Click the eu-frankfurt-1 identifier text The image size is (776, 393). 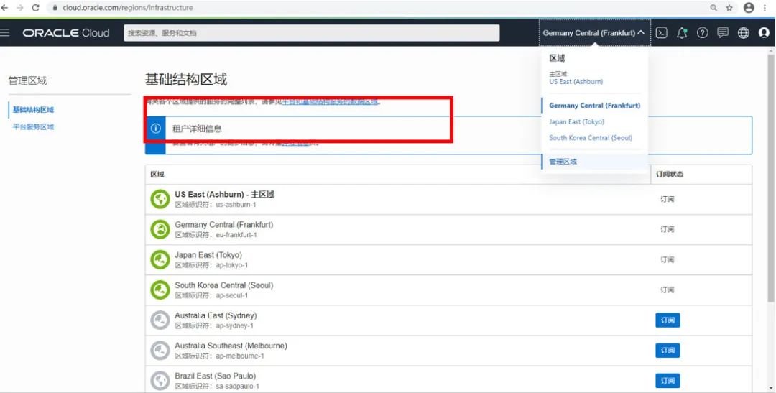[x=236, y=235]
